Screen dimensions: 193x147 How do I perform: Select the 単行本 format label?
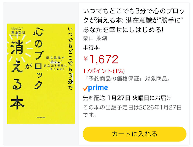pyautogui.click(x=91, y=47)
